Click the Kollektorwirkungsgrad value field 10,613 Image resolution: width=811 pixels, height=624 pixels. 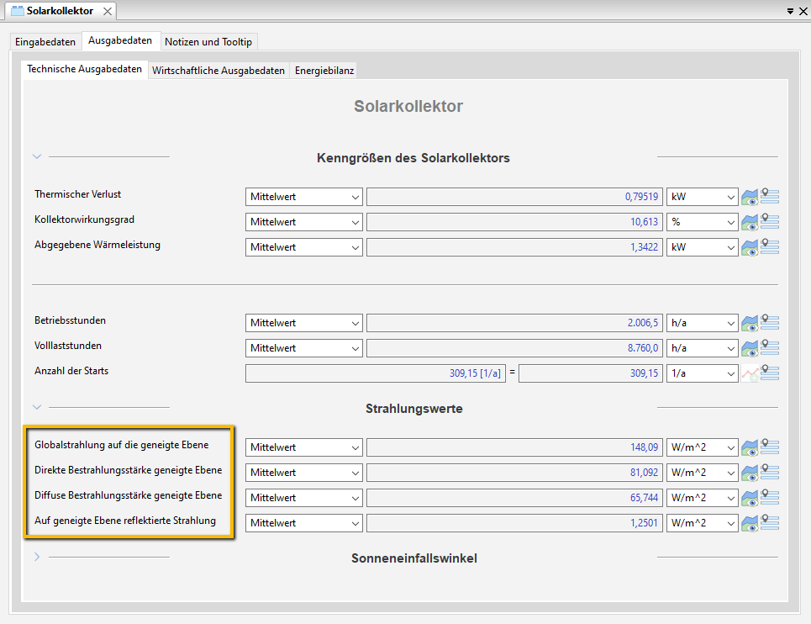tap(514, 222)
